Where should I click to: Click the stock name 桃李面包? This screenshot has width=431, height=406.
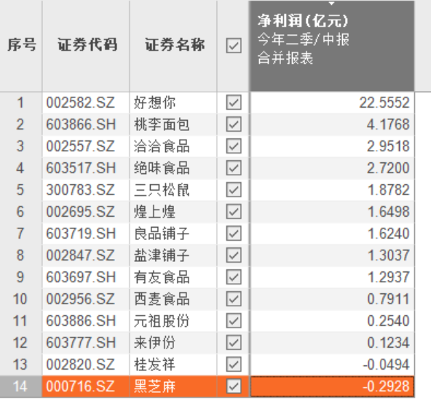162,124
